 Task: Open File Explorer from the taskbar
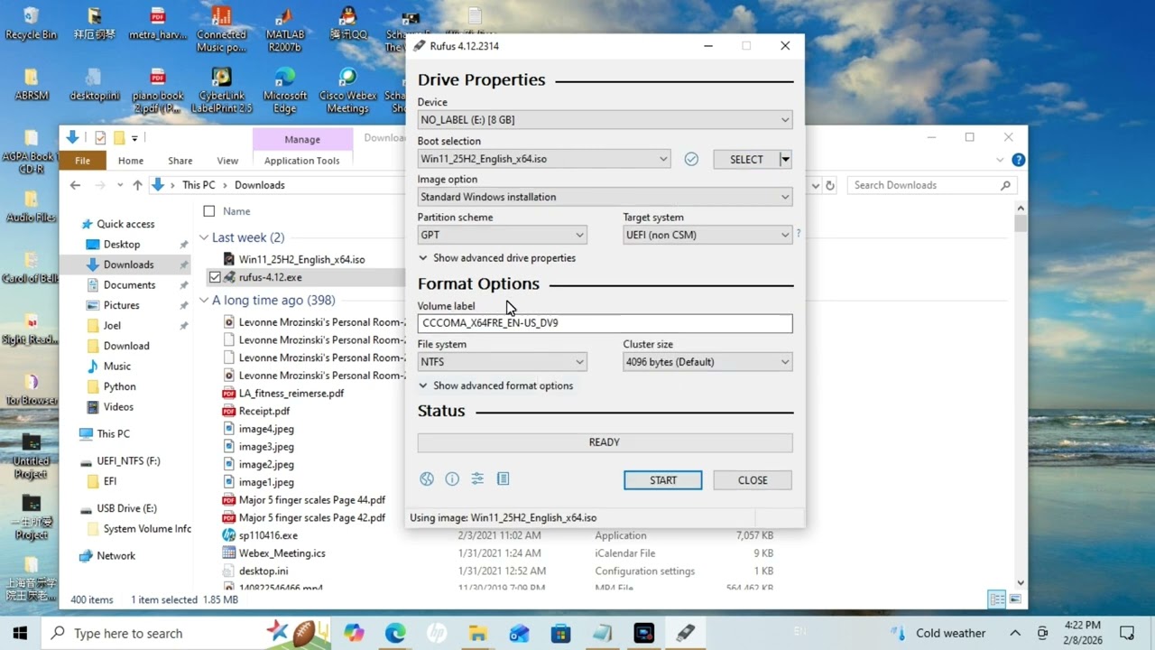point(478,633)
